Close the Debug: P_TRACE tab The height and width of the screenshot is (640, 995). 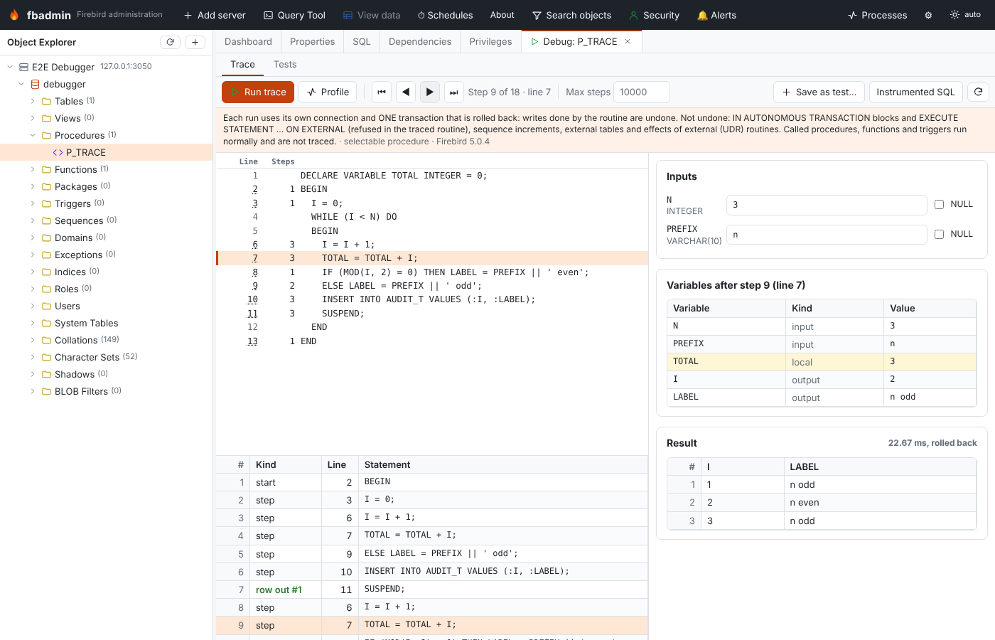pos(628,41)
